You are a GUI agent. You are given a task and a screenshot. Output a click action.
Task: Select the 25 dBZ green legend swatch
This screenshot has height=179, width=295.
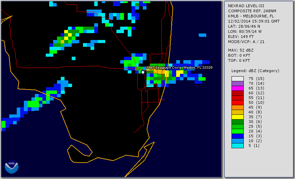point(238,126)
